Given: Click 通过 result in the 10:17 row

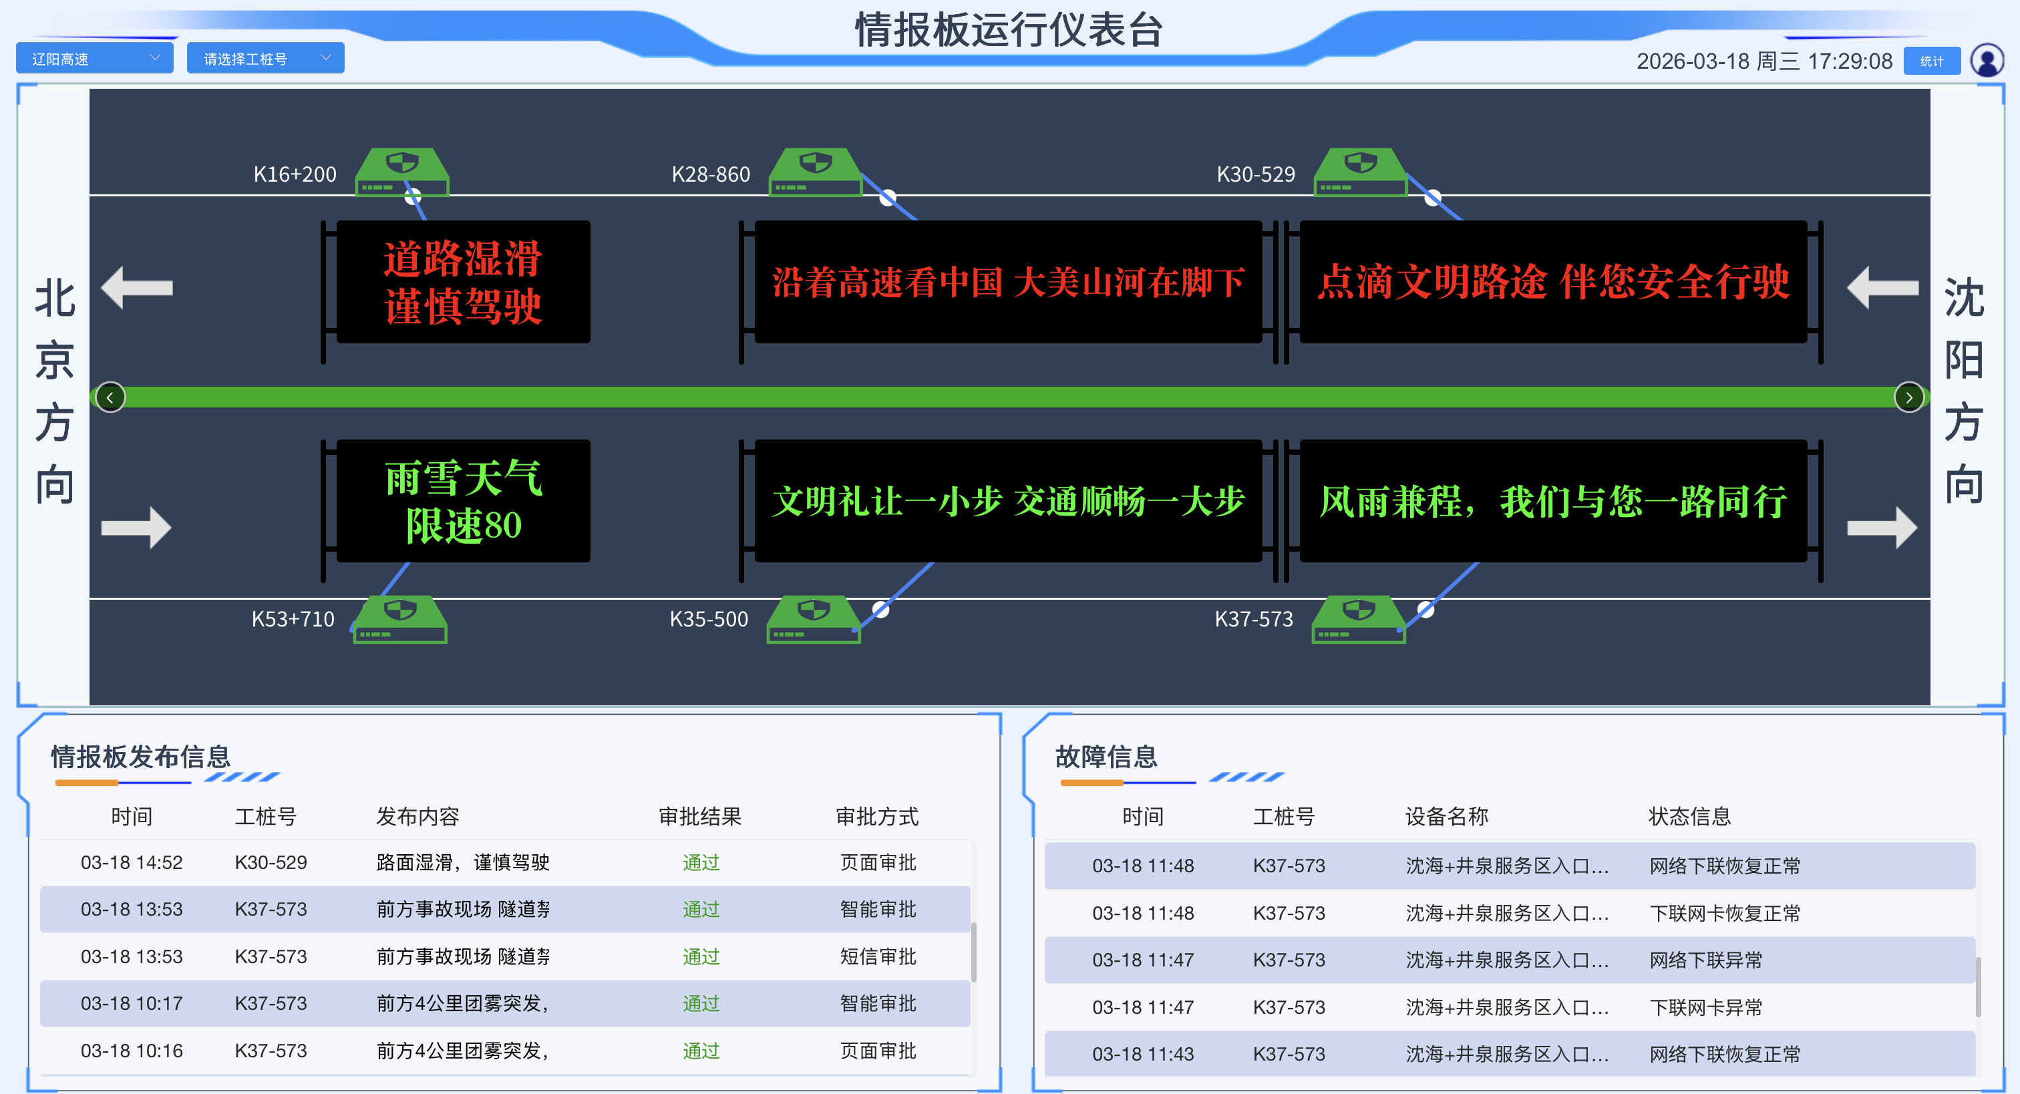Looking at the screenshot, I should [700, 1003].
